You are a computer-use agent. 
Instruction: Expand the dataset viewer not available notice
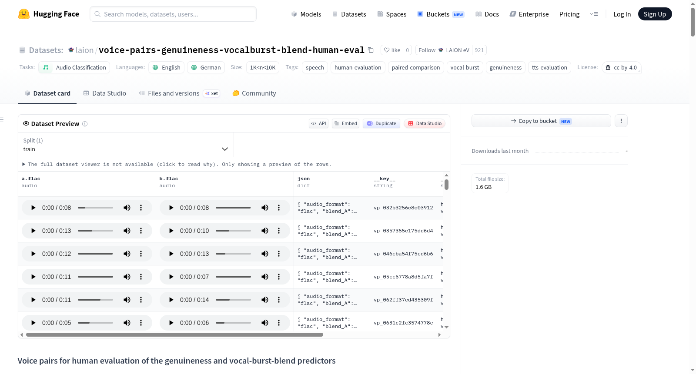click(177, 164)
